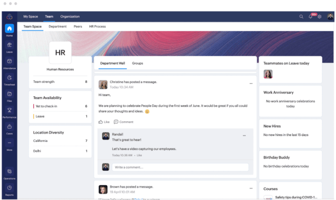Image resolution: width=336 pixels, height=200 pixels.
Task: Open teammate photo under Leave today
Action: coord(268,74)
